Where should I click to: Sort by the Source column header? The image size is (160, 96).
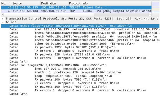pyautogui.click(x=26, y=3)
